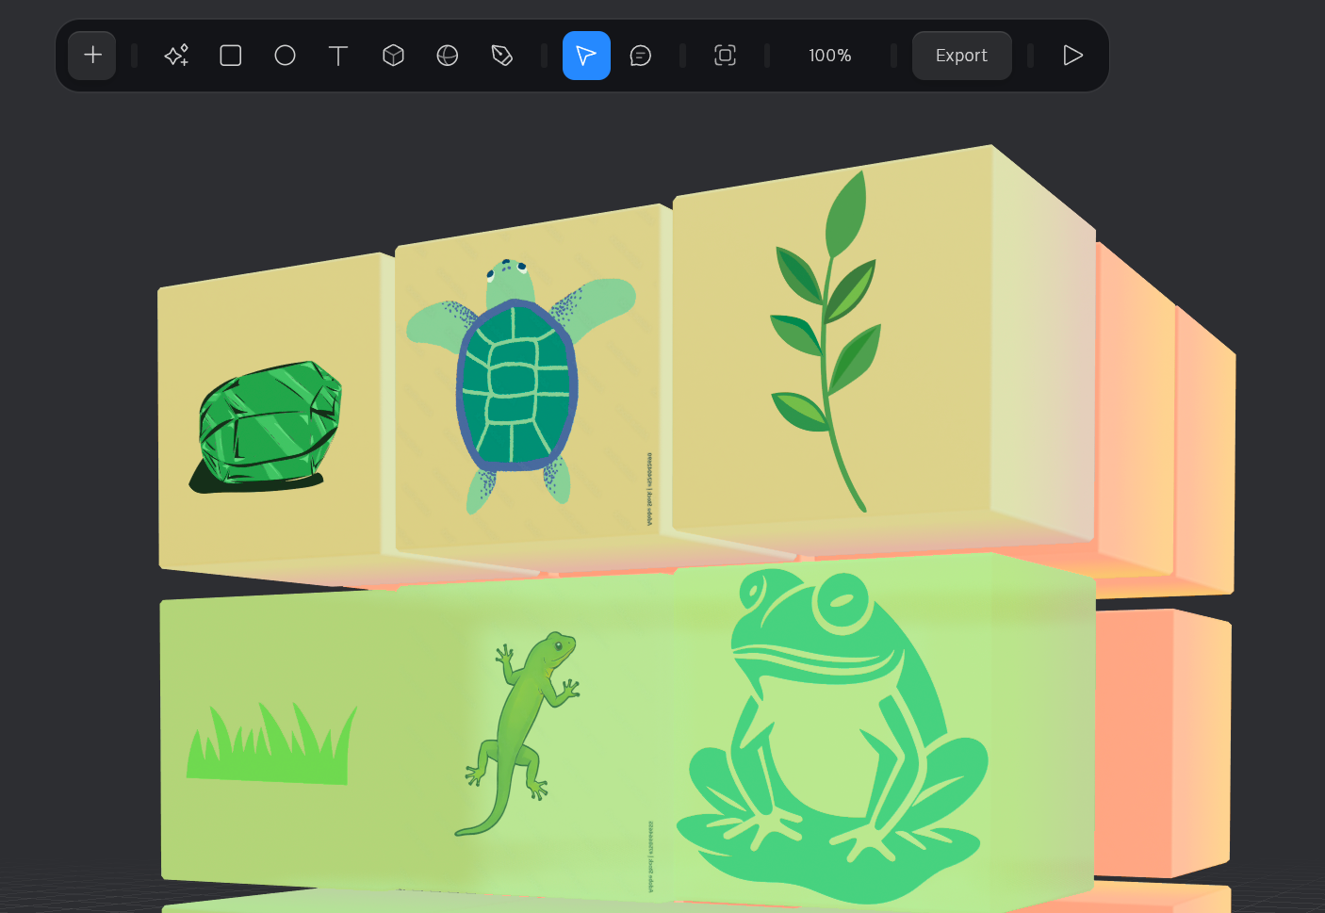The width and height of the screenshot is (1325, 913).
Task: Open the Add object menu
Action: (91, 55)
